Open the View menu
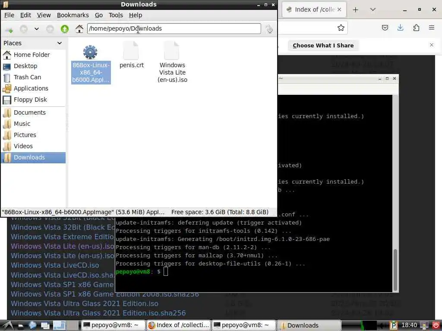Viewport: 442px width, 331px height. point(44,15)
